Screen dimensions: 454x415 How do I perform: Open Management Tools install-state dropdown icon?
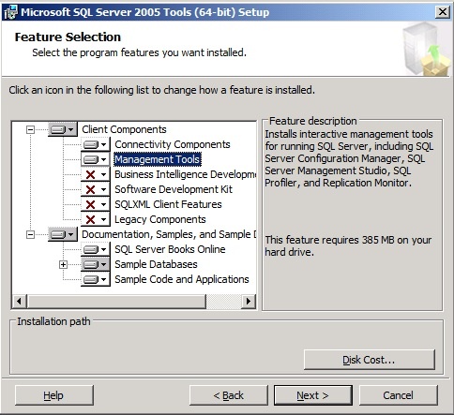pos(96,159)
